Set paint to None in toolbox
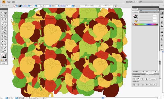The height and width of the screenshot is (99, 164). click(6, 60)
